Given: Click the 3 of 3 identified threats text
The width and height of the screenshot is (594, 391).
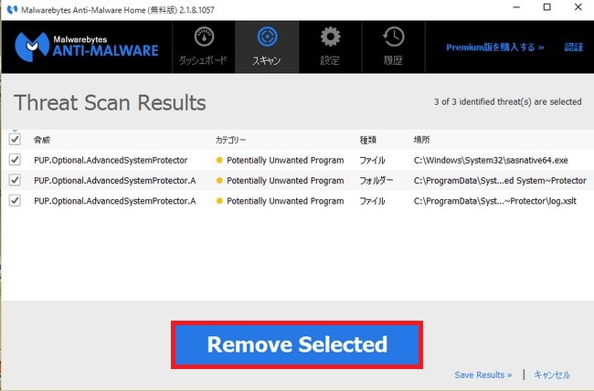Looking at the screenshot, I should point(507,102).
